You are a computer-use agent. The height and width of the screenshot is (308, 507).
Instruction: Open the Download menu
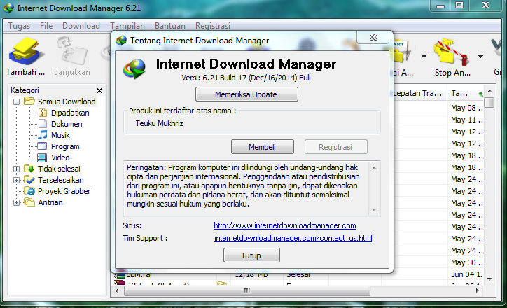point(81,26)
